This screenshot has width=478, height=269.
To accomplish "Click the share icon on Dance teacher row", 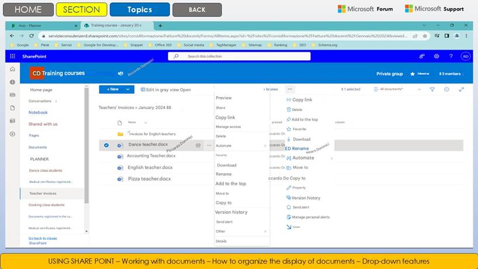I will pos(199,145).
